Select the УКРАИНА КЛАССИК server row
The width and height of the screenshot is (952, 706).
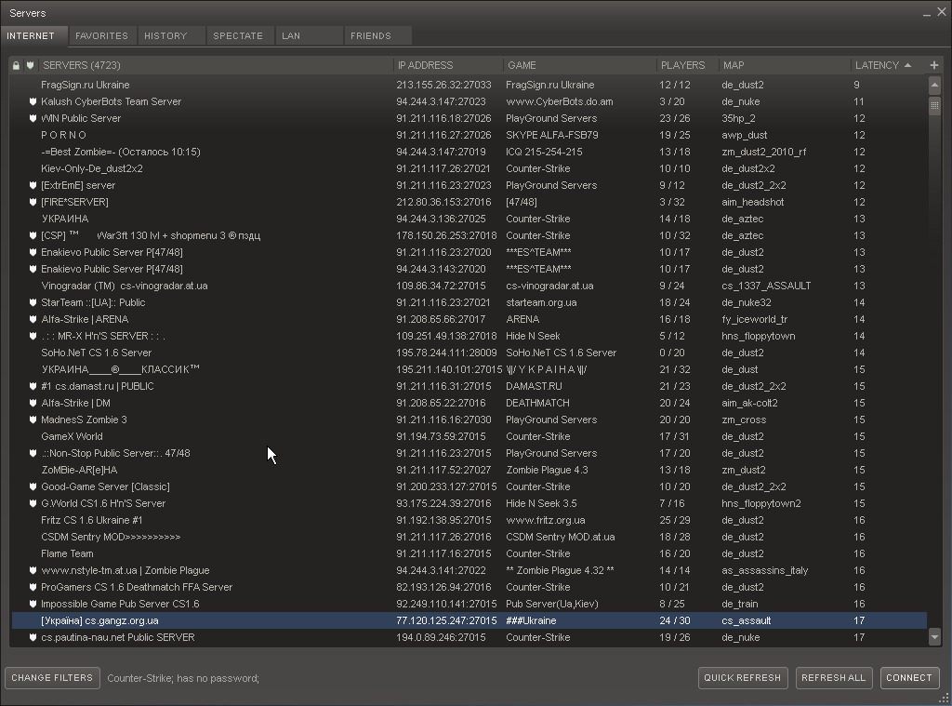pyautogui.click(x=469, y=369)
